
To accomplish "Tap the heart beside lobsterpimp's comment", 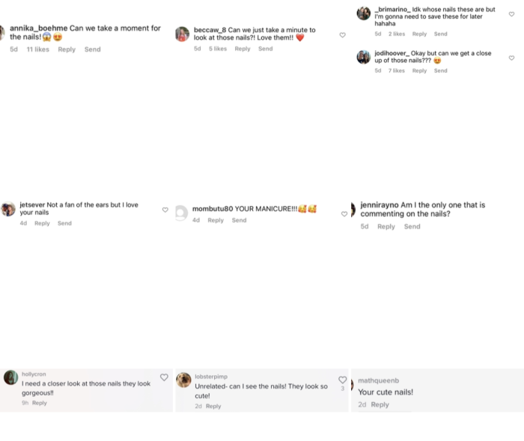I will pos(343,380).
